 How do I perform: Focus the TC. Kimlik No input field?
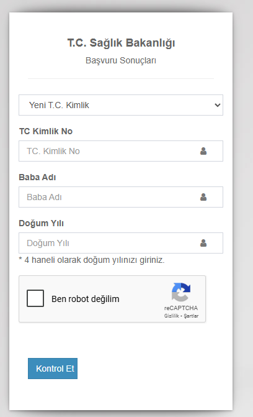[121, 151]
